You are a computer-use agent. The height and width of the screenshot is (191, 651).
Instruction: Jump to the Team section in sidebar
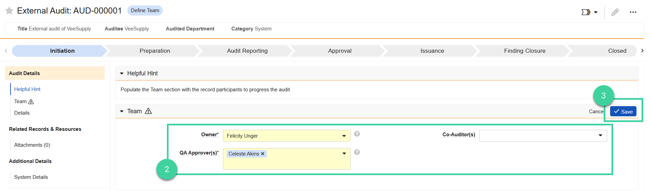point(20,101)
